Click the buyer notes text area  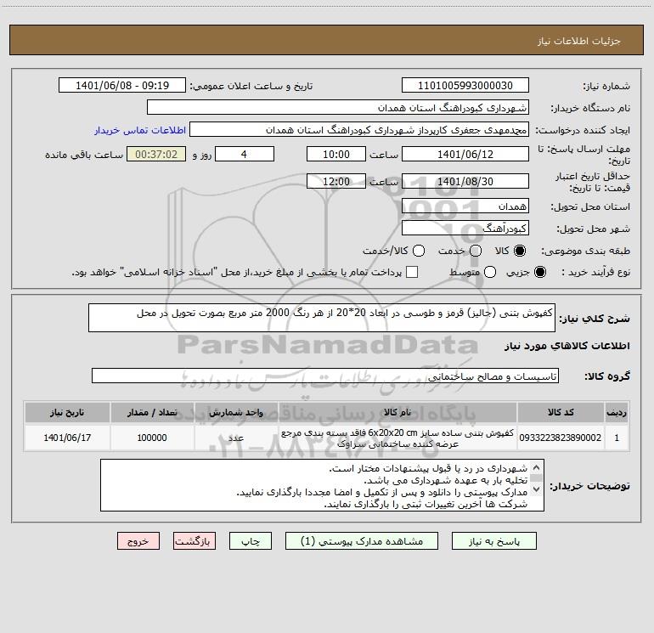(x=322, y=485)
